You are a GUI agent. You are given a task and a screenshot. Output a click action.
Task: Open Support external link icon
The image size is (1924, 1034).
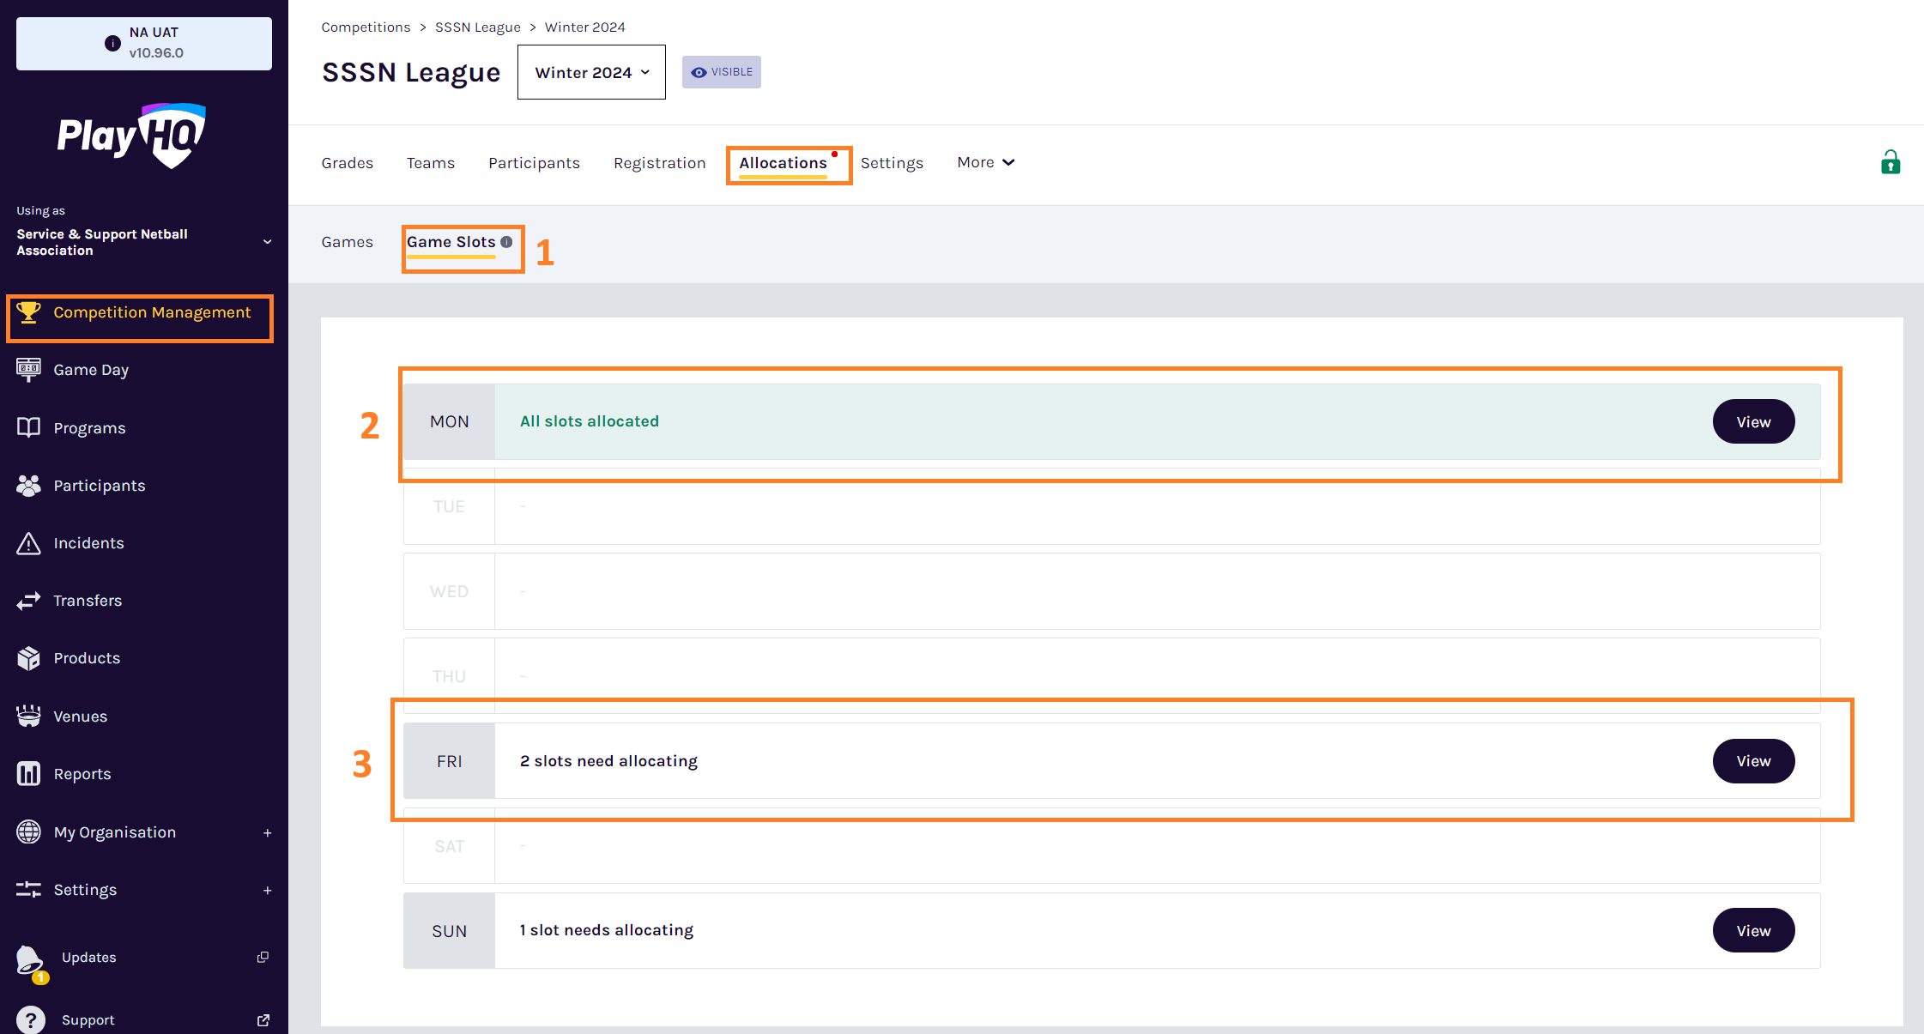click(263, 1019)
